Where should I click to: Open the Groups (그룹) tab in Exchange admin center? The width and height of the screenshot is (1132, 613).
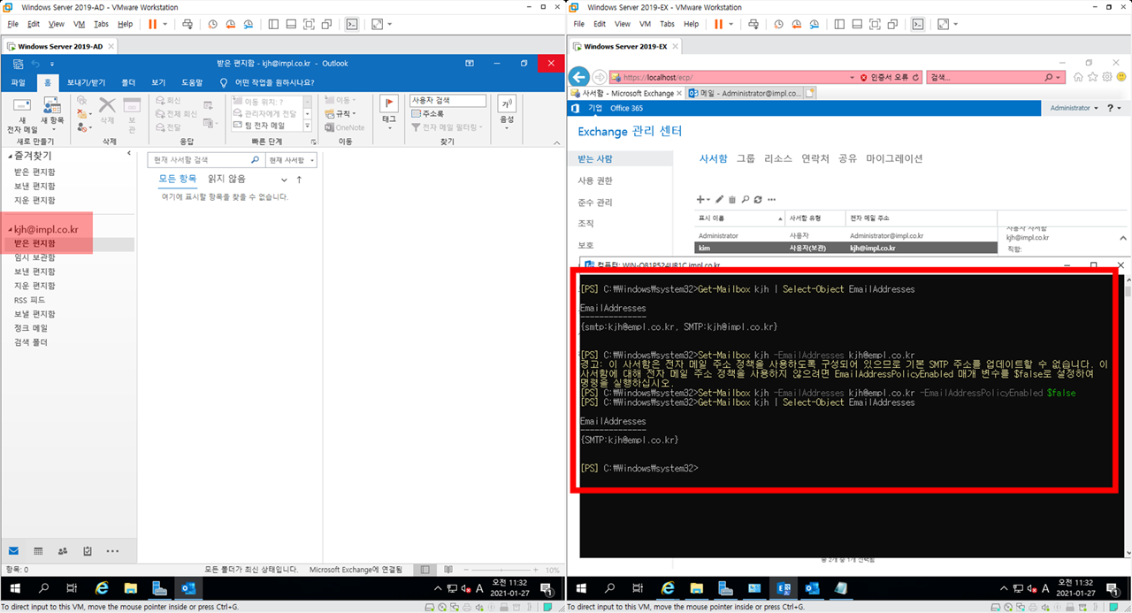746,158
